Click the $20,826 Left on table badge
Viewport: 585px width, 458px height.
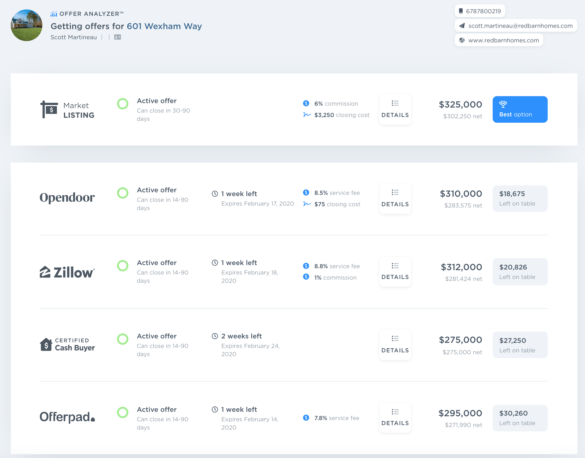[520, 272]
